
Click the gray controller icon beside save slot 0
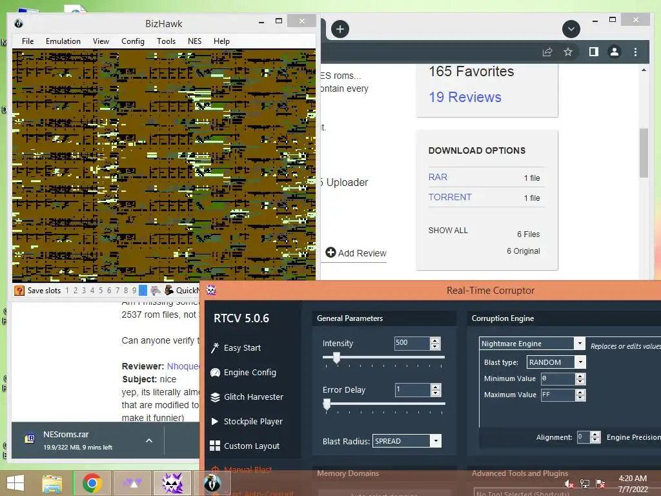[x=156, y=290]
